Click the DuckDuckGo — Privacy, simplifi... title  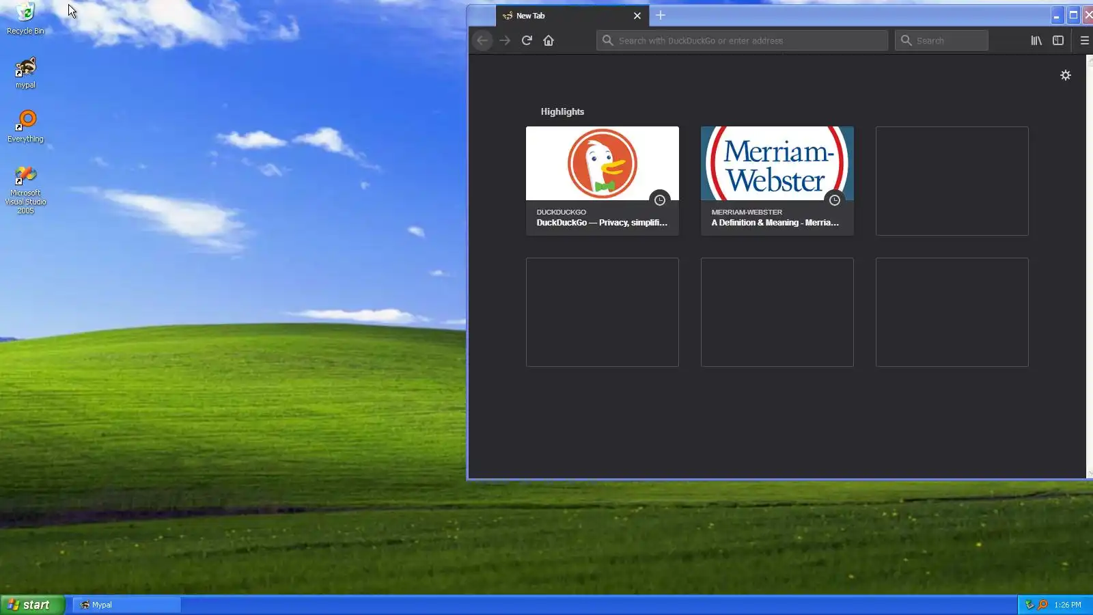(x=602, y=223)
